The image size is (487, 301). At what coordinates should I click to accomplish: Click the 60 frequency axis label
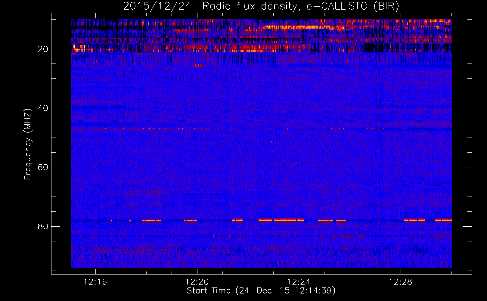pos(43,167)
